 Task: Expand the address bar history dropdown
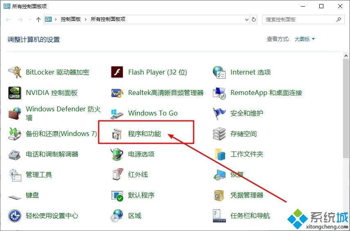[247, 20]
